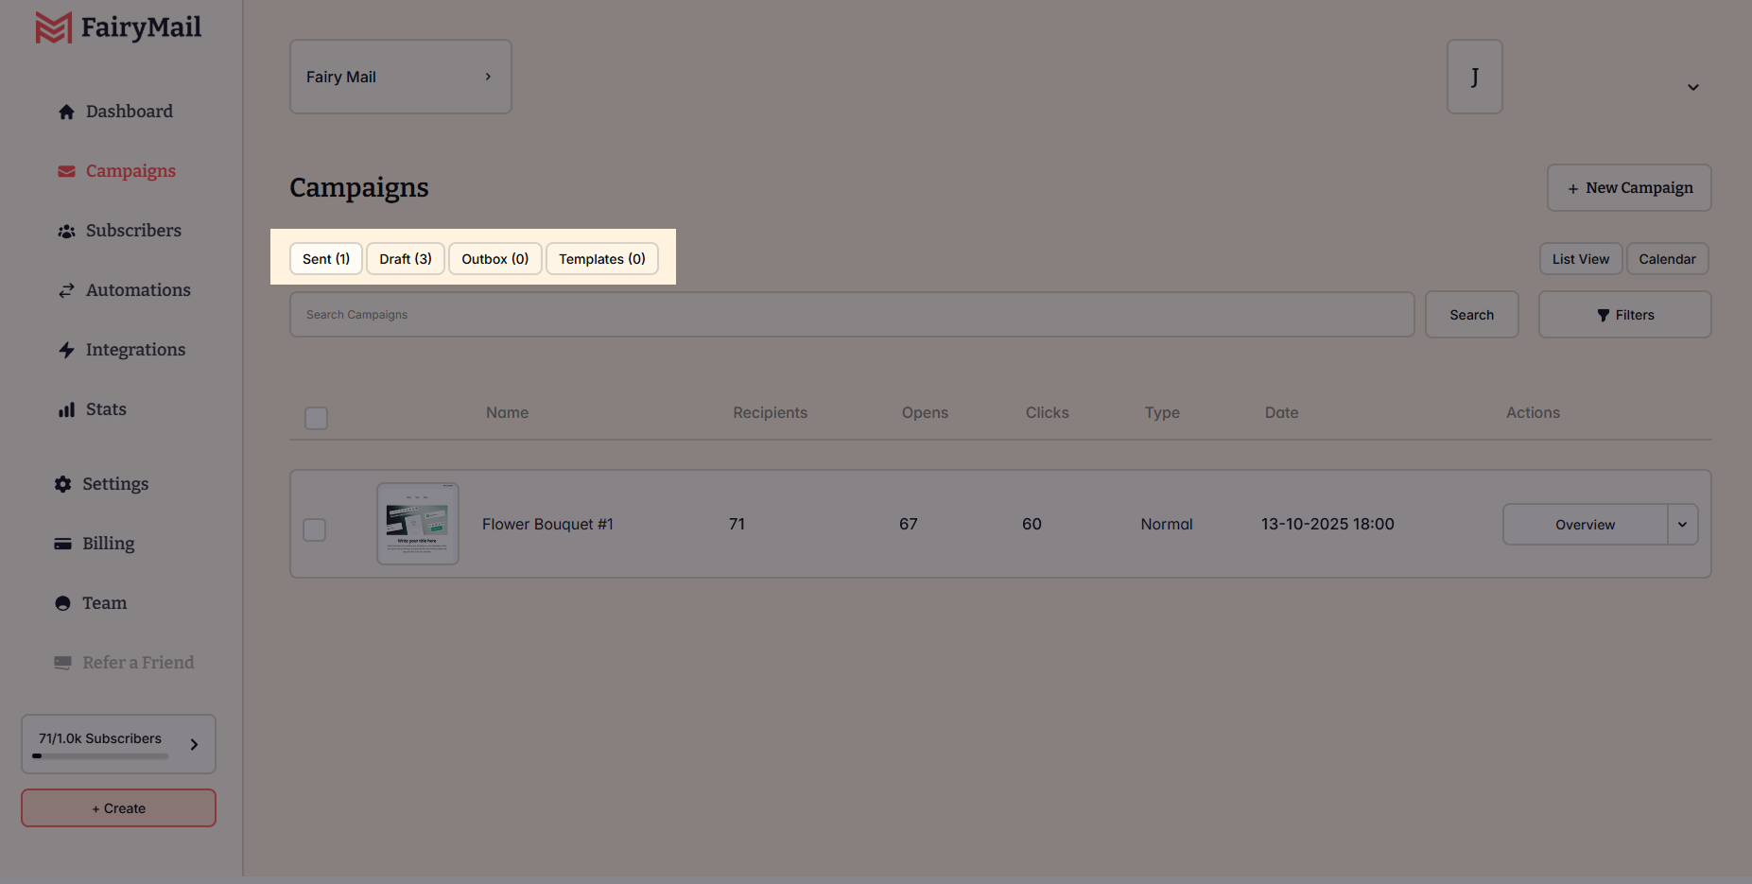Open Automations via the arrows icon

click(x=66, y=291)
